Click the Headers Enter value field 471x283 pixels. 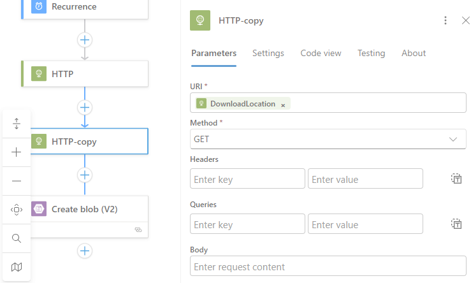point(365,178)
